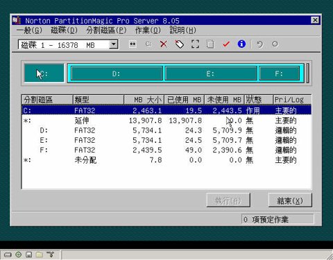
Task: Click the resize/move partition toolbar icon
Action: 133,44
